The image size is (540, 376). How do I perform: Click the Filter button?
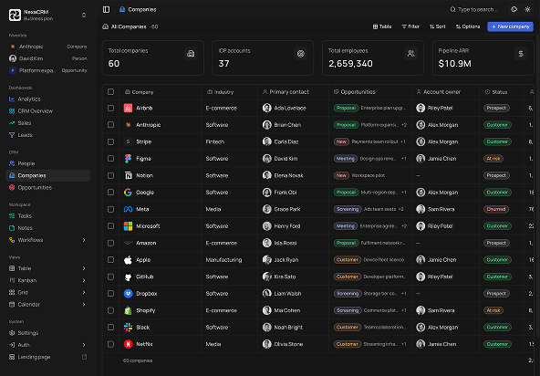coord(410,26)
